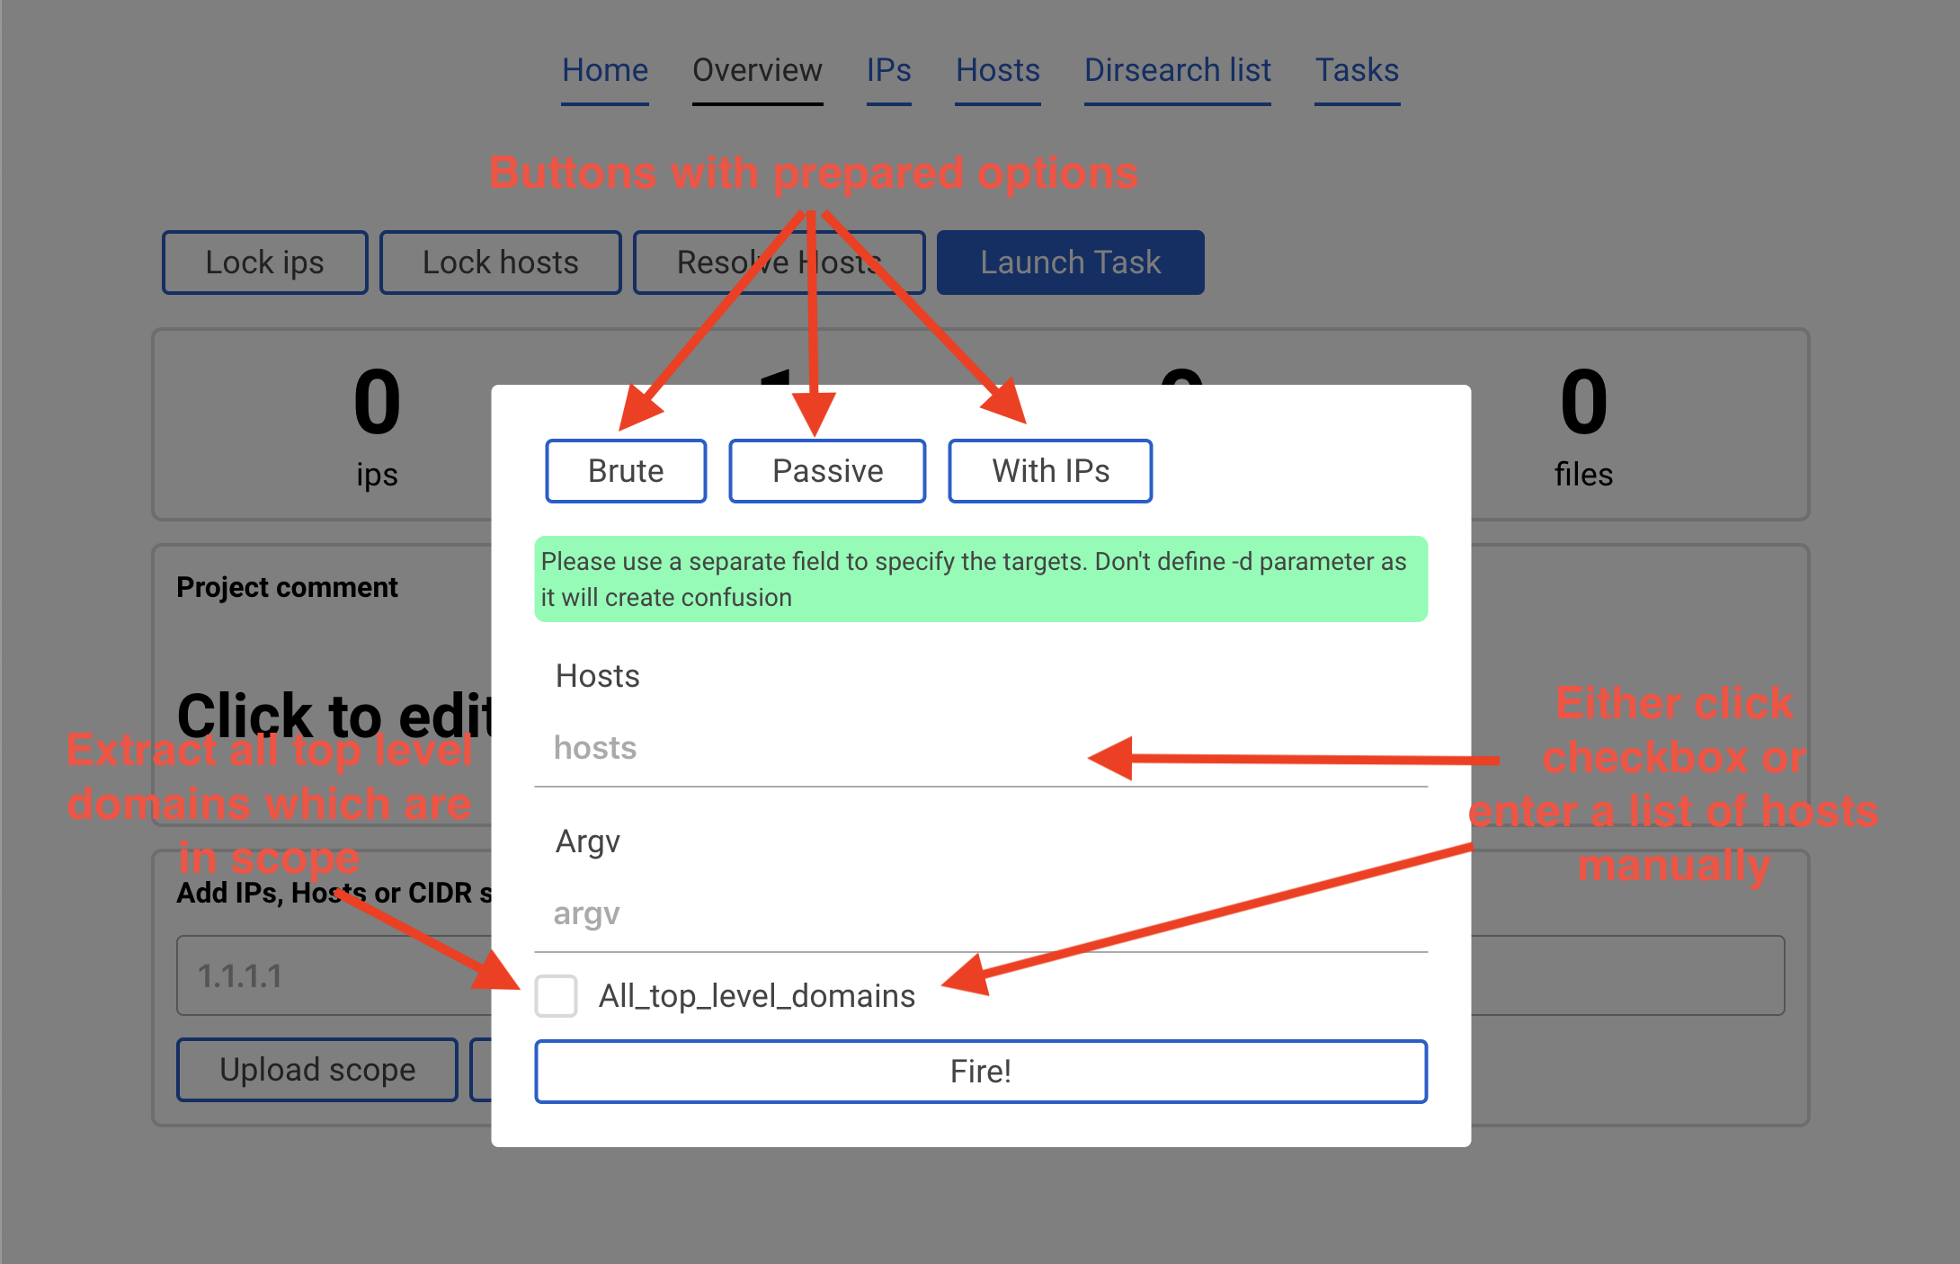Check the hosts scope checkbox
The width and height of the screenshot is (1960, 1264).
(556, 994)
